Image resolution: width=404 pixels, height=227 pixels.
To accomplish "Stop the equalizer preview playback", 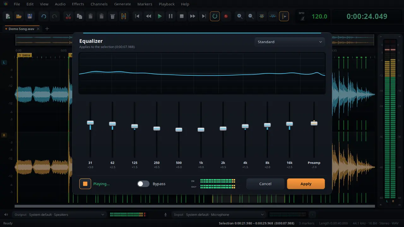I will point(85,184).
